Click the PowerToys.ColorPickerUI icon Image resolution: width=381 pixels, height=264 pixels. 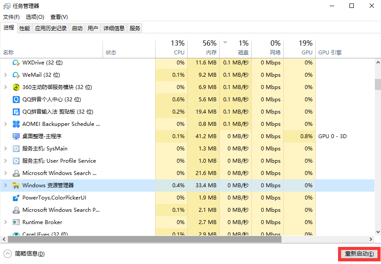point(16,198)
